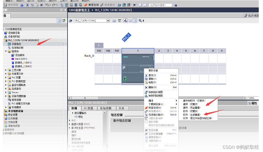
Task: Expand rack slots 101-103 arrow button
Action: [x=99, y=45]
